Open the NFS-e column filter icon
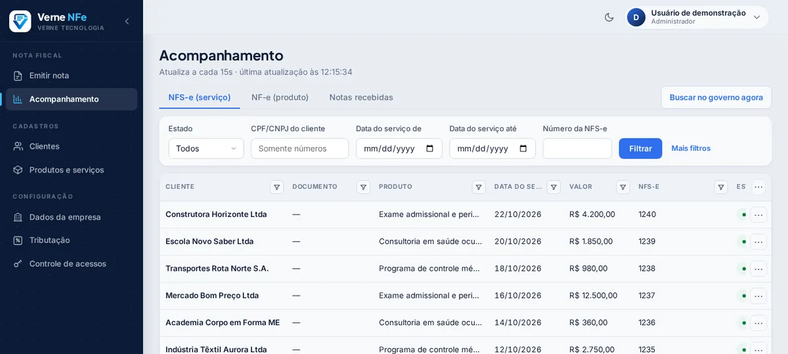The height and width of the screenshot is (354, 788). tap(721, 187)
